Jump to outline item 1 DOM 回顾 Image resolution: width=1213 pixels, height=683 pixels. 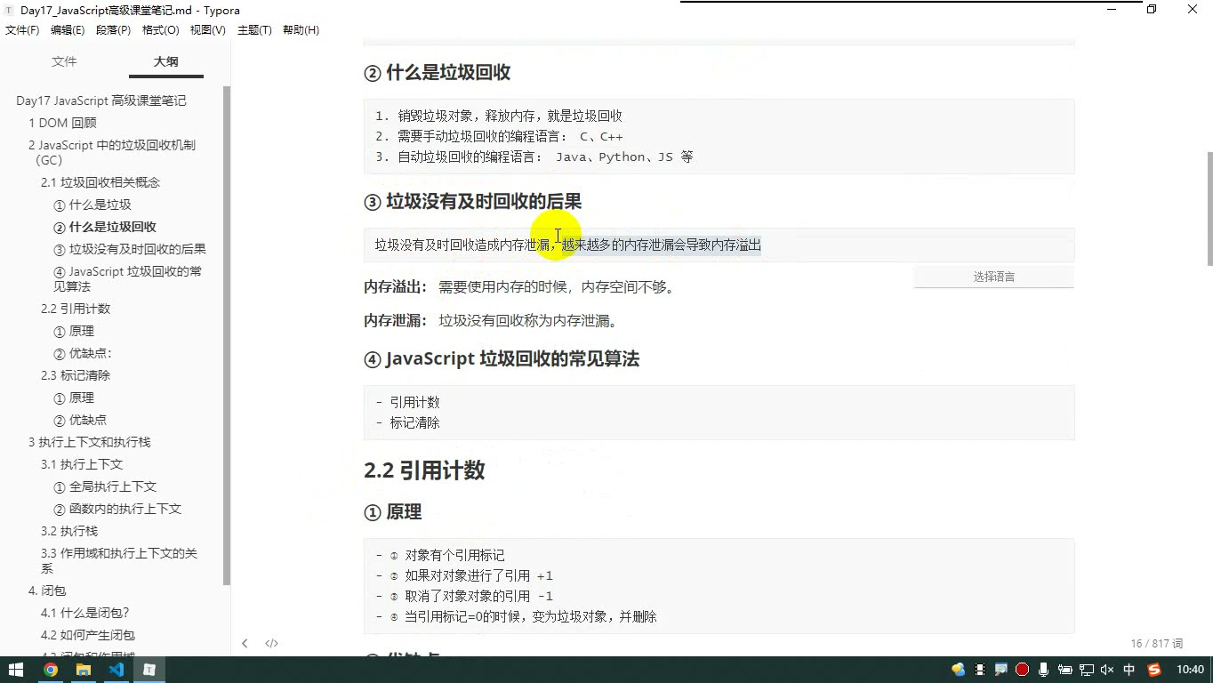(62, 123)
